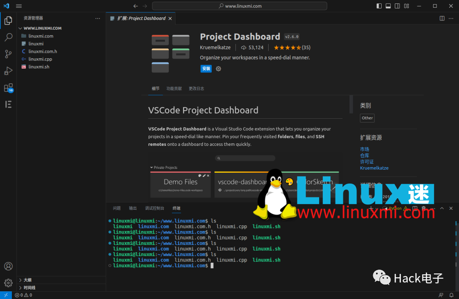The height and width of the screenshot is (299, 459).
Task: Expand the 大纲 outline section
Action: pos(62,280)
